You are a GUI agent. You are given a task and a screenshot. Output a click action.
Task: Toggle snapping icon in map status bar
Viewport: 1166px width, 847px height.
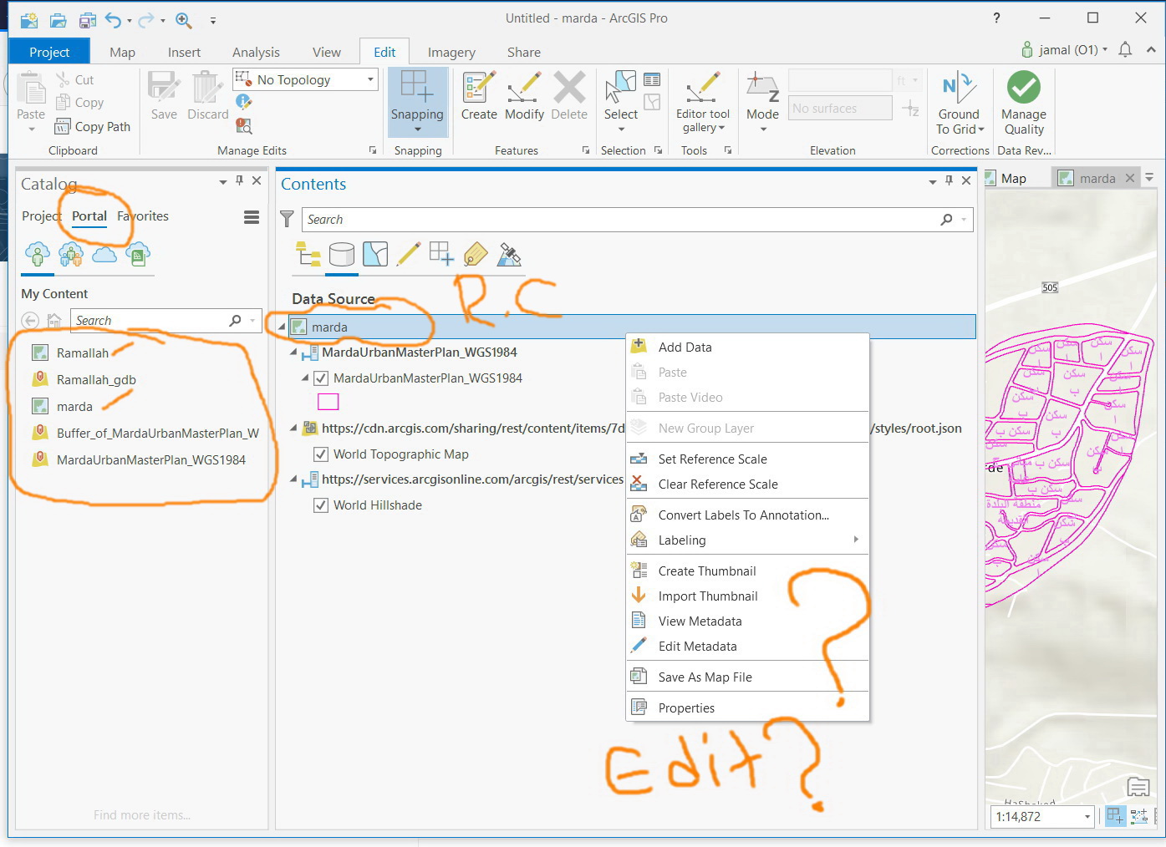tap(1115, 816)
